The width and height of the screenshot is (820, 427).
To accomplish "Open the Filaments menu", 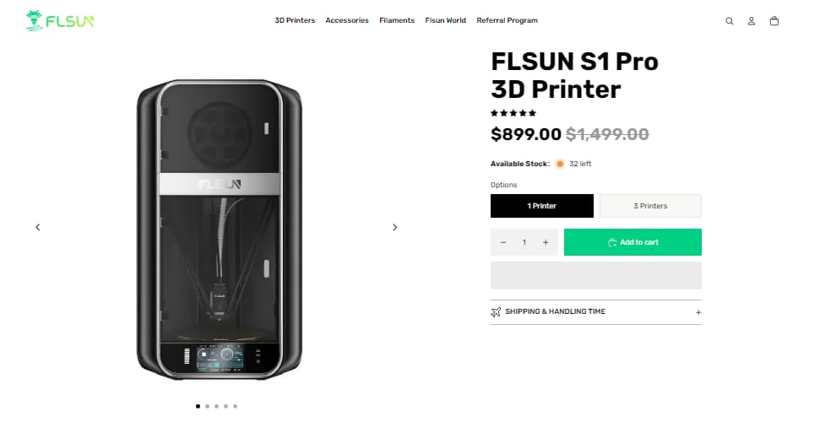I will point(397,20).
